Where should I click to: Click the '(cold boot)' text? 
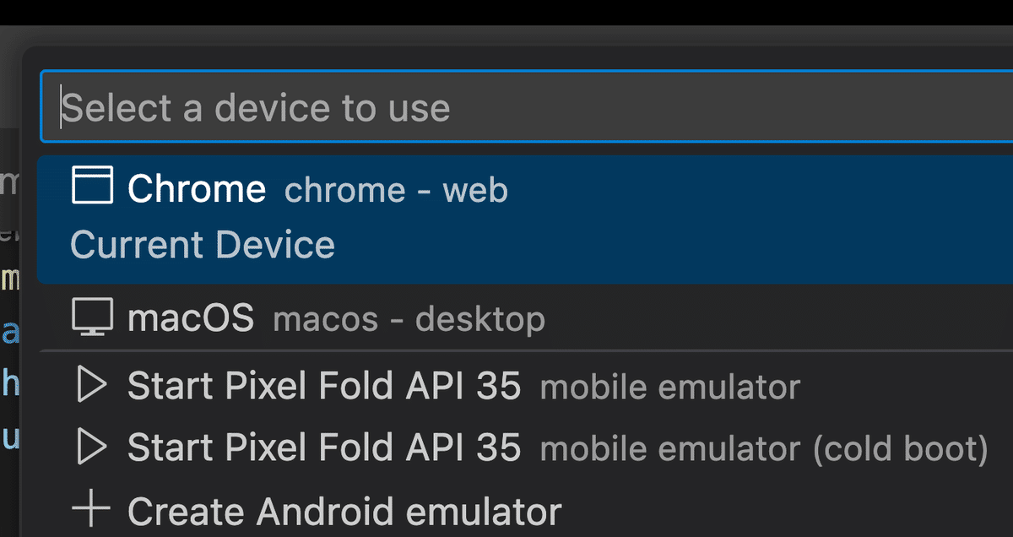(901, 448)
